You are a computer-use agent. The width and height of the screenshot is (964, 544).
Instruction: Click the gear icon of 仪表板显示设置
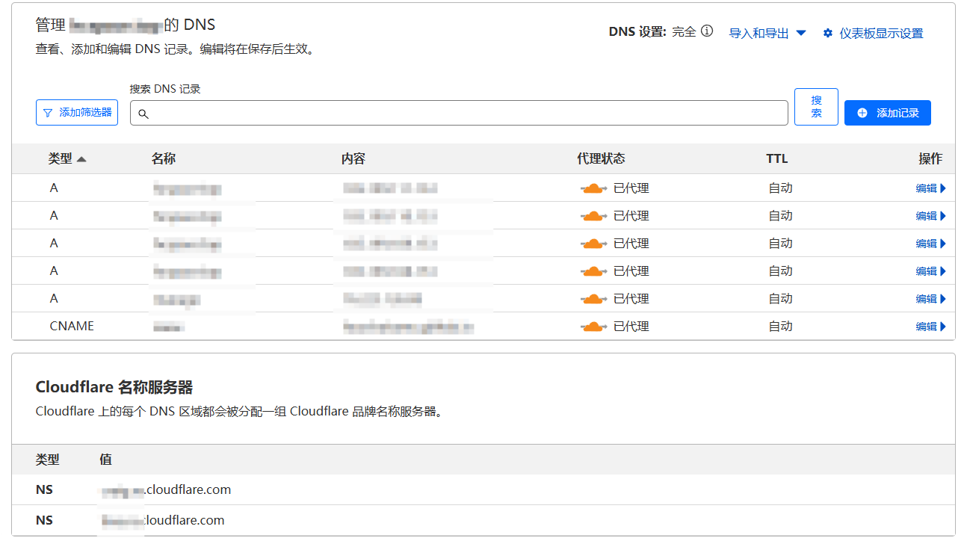(x=828, y=33)
